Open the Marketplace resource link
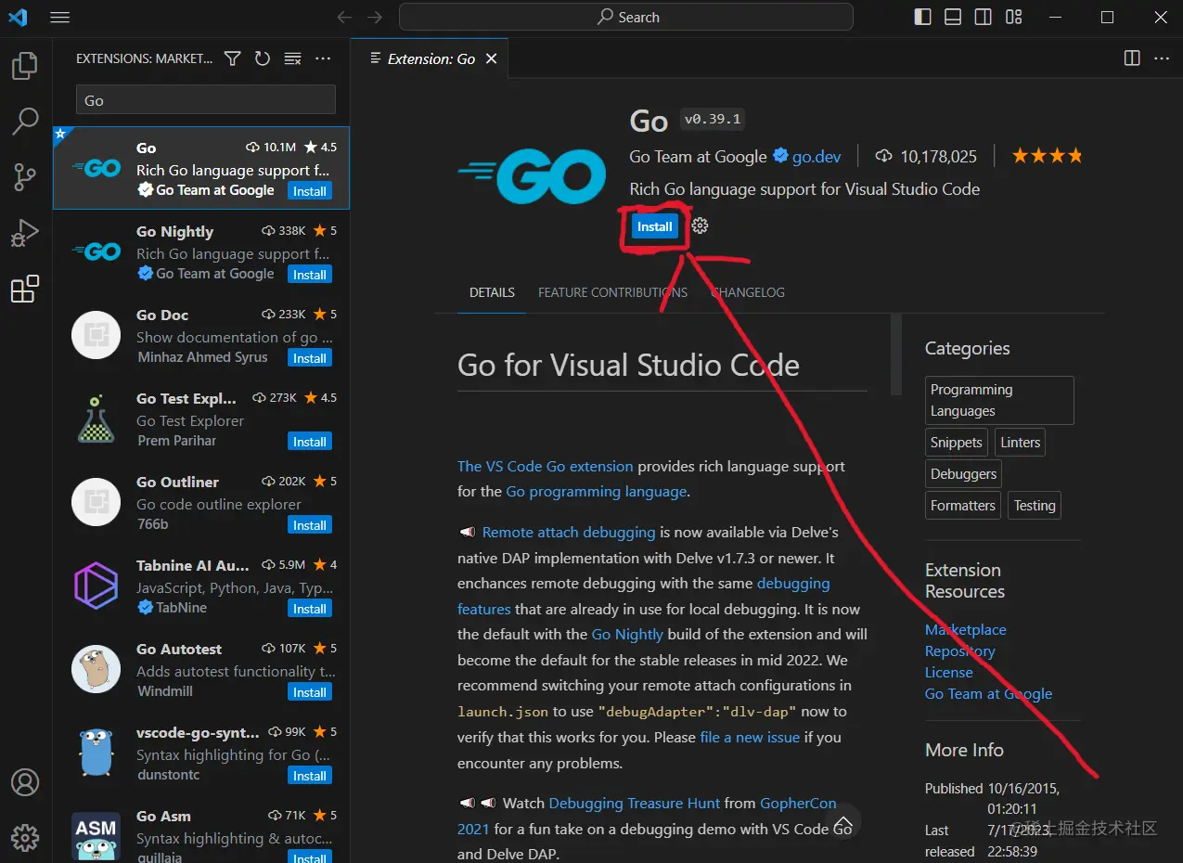Viewport: 1183px width, 863px height. 965,629
